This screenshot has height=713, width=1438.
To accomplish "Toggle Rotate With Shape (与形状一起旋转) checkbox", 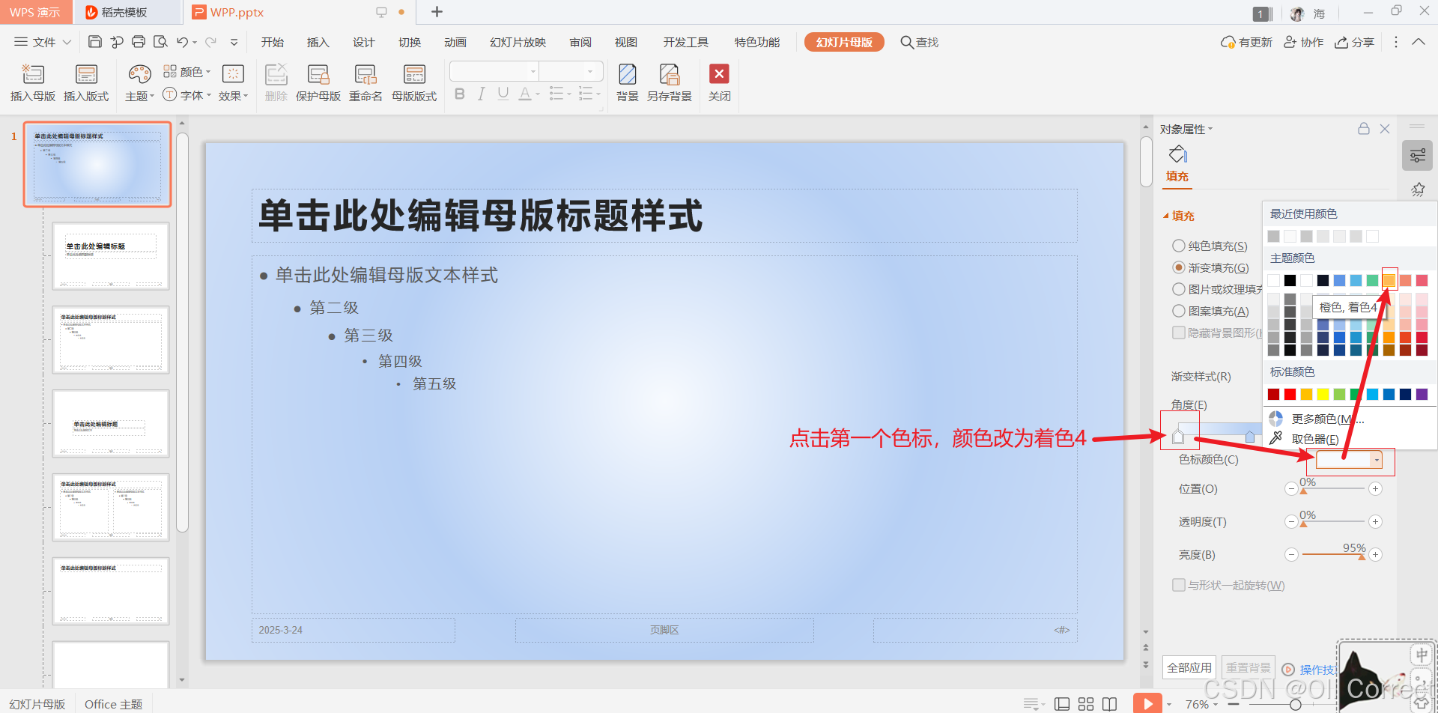I will point(1179,585).
